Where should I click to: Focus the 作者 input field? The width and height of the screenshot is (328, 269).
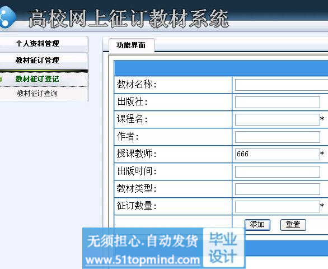click(278, 137)
